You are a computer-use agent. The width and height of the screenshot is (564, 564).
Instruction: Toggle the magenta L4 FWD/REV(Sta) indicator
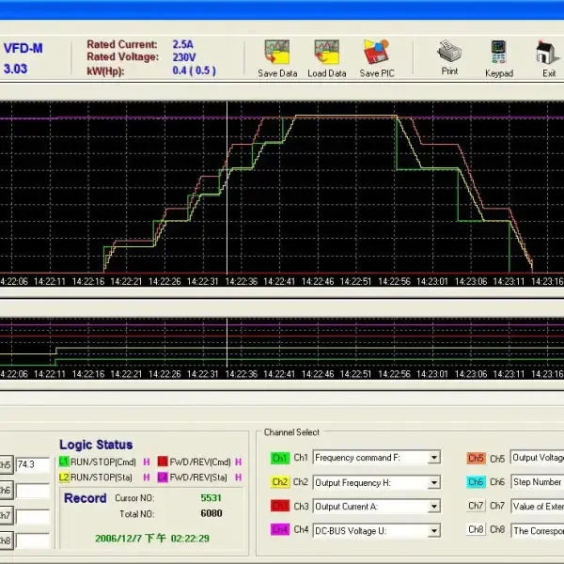pyautogui.click(x=163, y=478)
